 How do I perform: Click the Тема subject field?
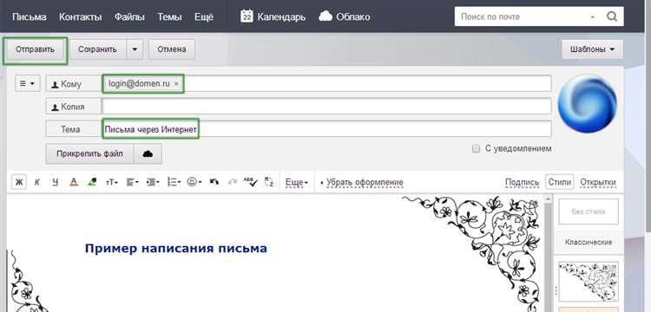(326, 129)
